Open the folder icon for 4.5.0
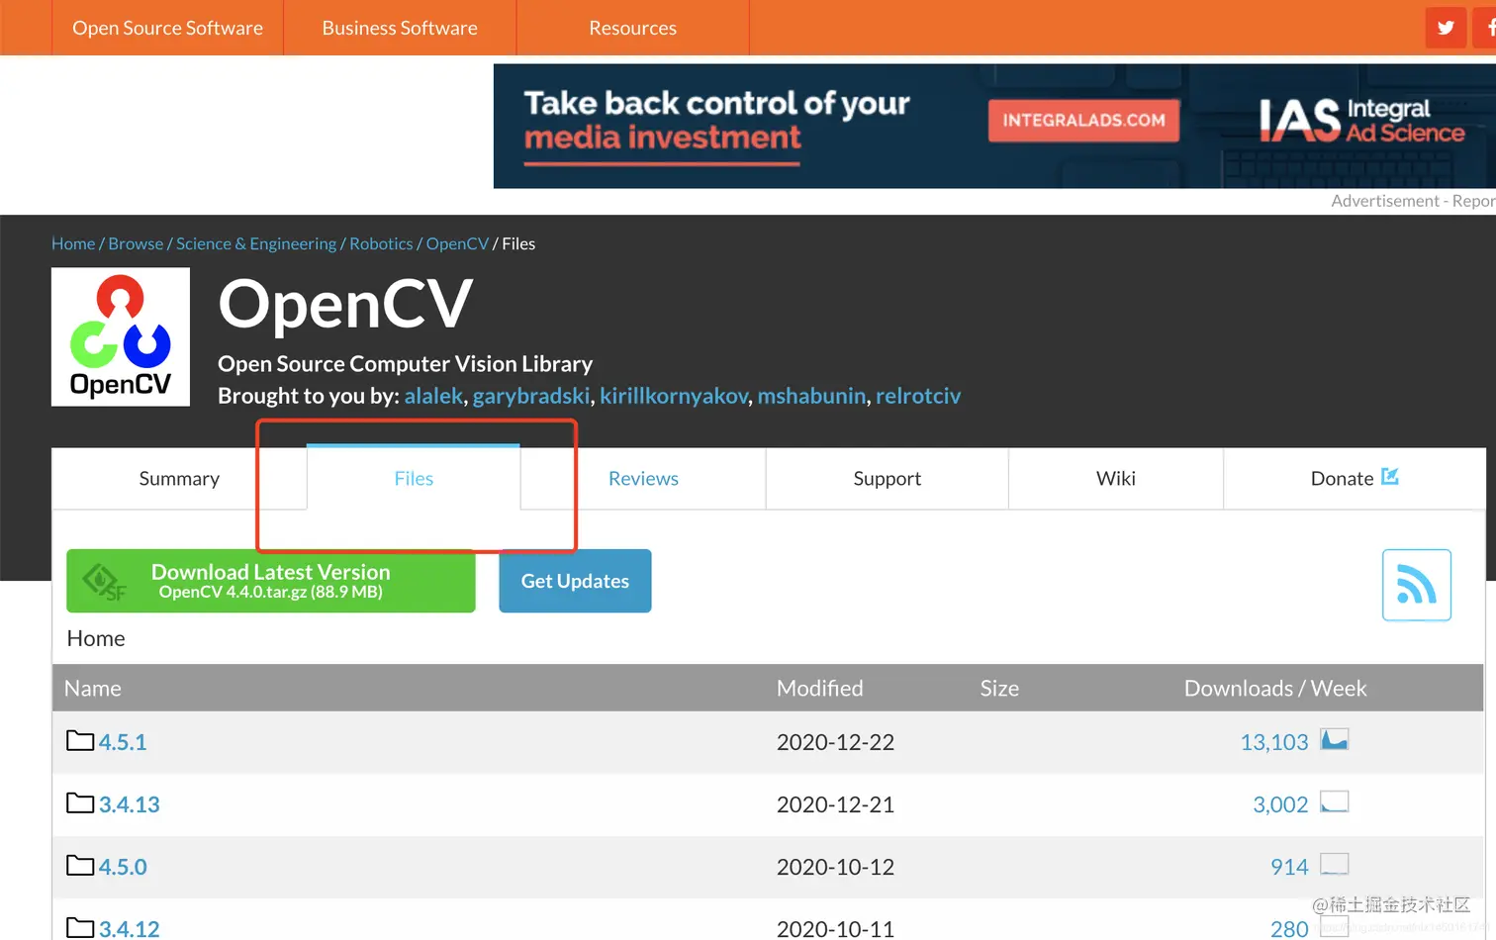1496x940 pixels. pos(80,865)
